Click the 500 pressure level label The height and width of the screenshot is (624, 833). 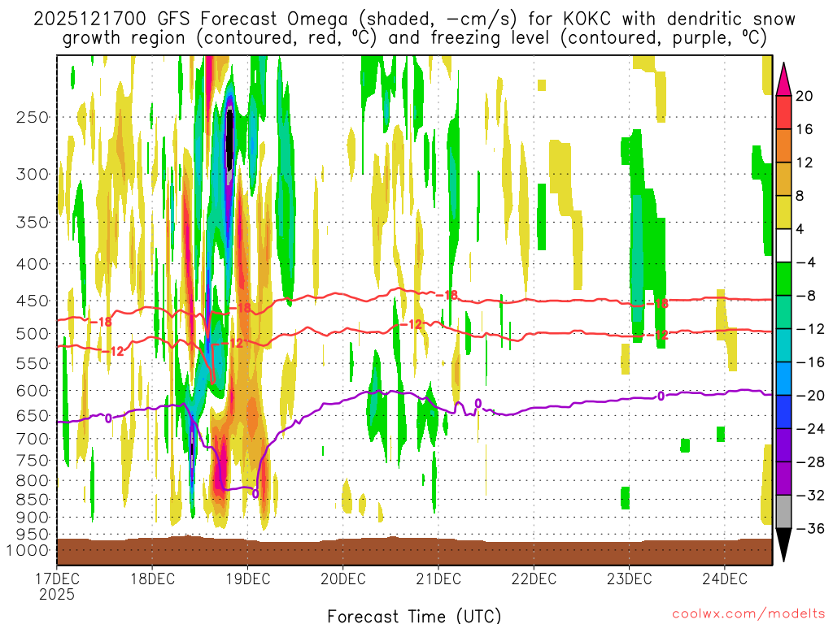pos(33,334)
